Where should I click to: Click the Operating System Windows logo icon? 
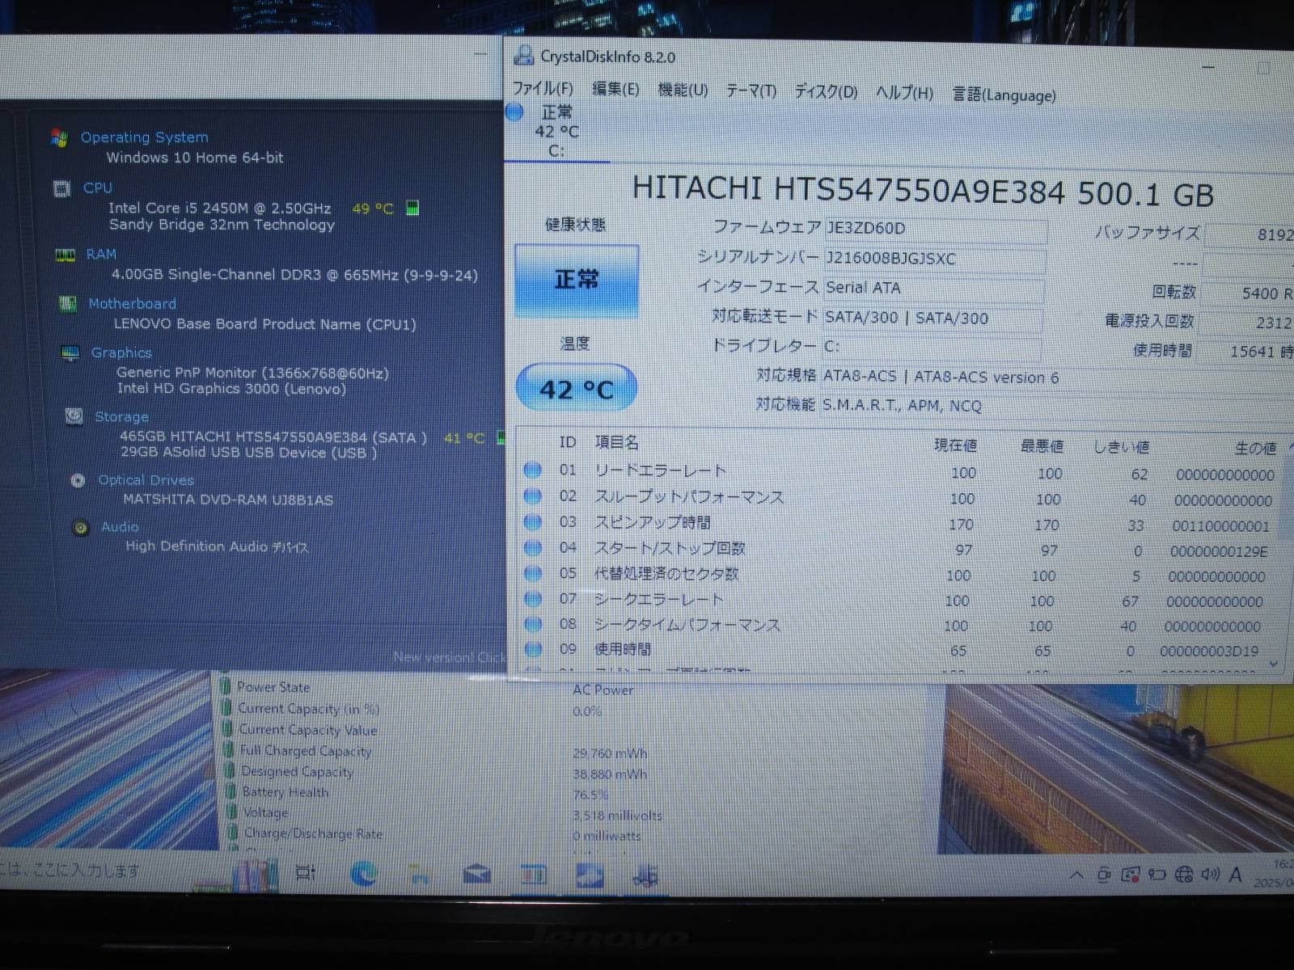(59, 137)
